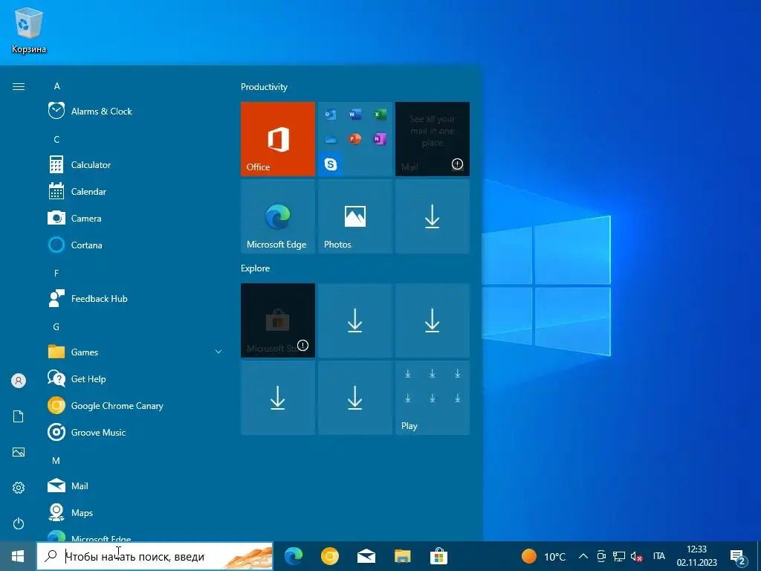Open Pictures from Start sidebar
Screen dimensions: 761x571
[x=19, y=452]
